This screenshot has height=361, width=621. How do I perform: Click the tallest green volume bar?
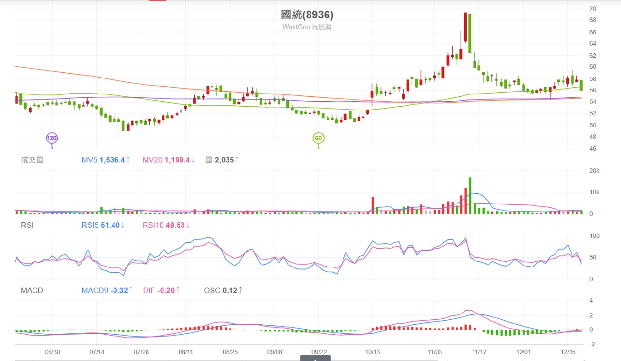pos(470,195)
